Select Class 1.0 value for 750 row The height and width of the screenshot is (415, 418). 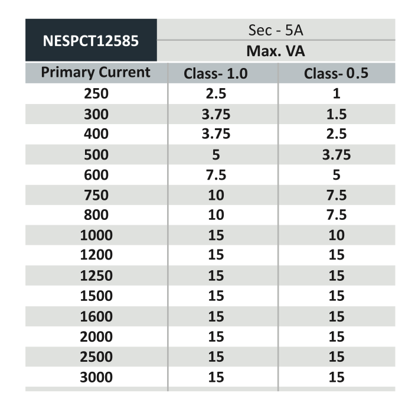click(x=216, y=196)
